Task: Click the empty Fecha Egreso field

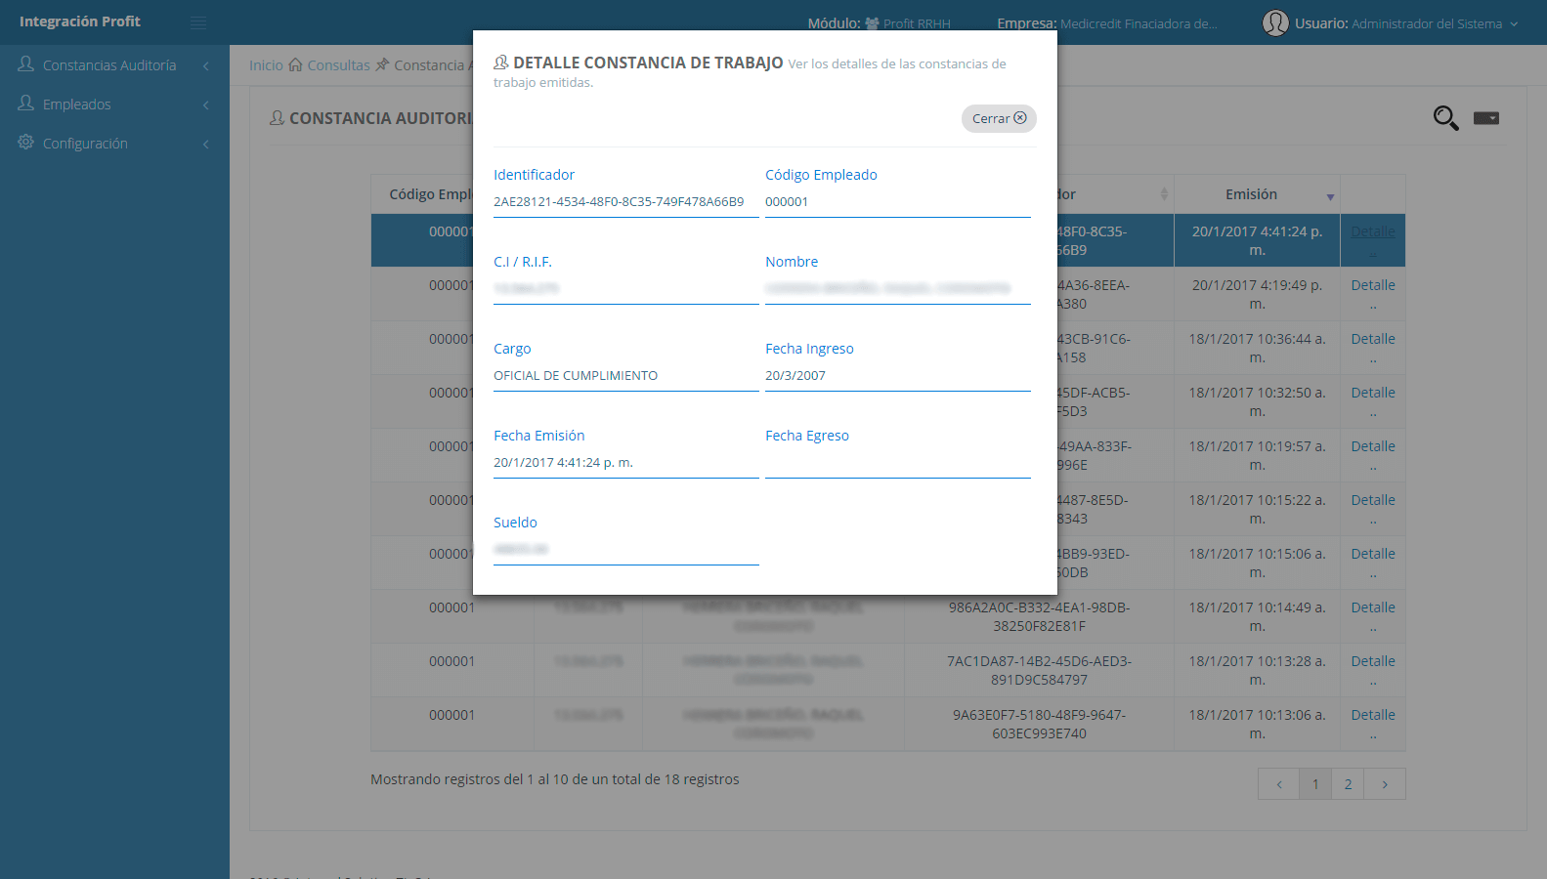Action: 897,463
